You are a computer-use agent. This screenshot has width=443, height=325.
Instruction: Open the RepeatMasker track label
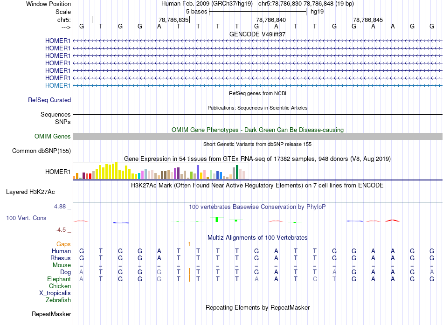51,314
